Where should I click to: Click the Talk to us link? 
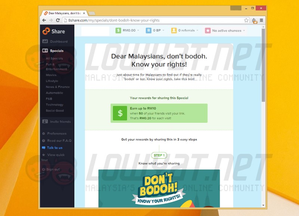point(55,148)
